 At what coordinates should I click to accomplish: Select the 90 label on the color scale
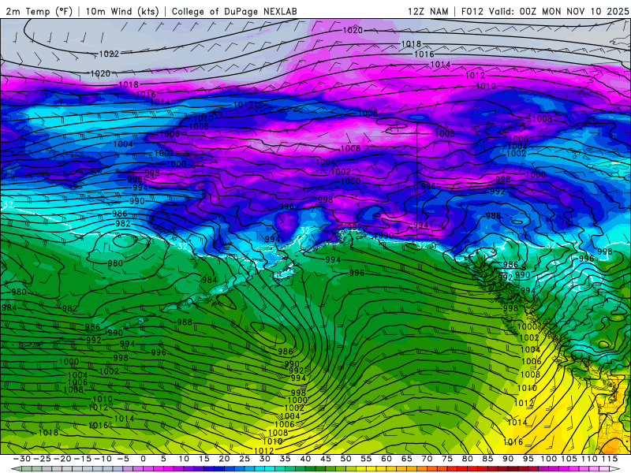tap(508, 459)
